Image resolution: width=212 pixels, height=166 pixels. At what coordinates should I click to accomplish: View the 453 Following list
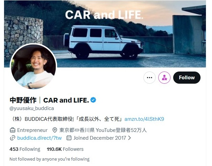click(25, 149)
